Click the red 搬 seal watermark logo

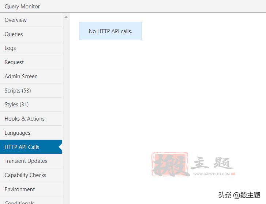[169, 165]
